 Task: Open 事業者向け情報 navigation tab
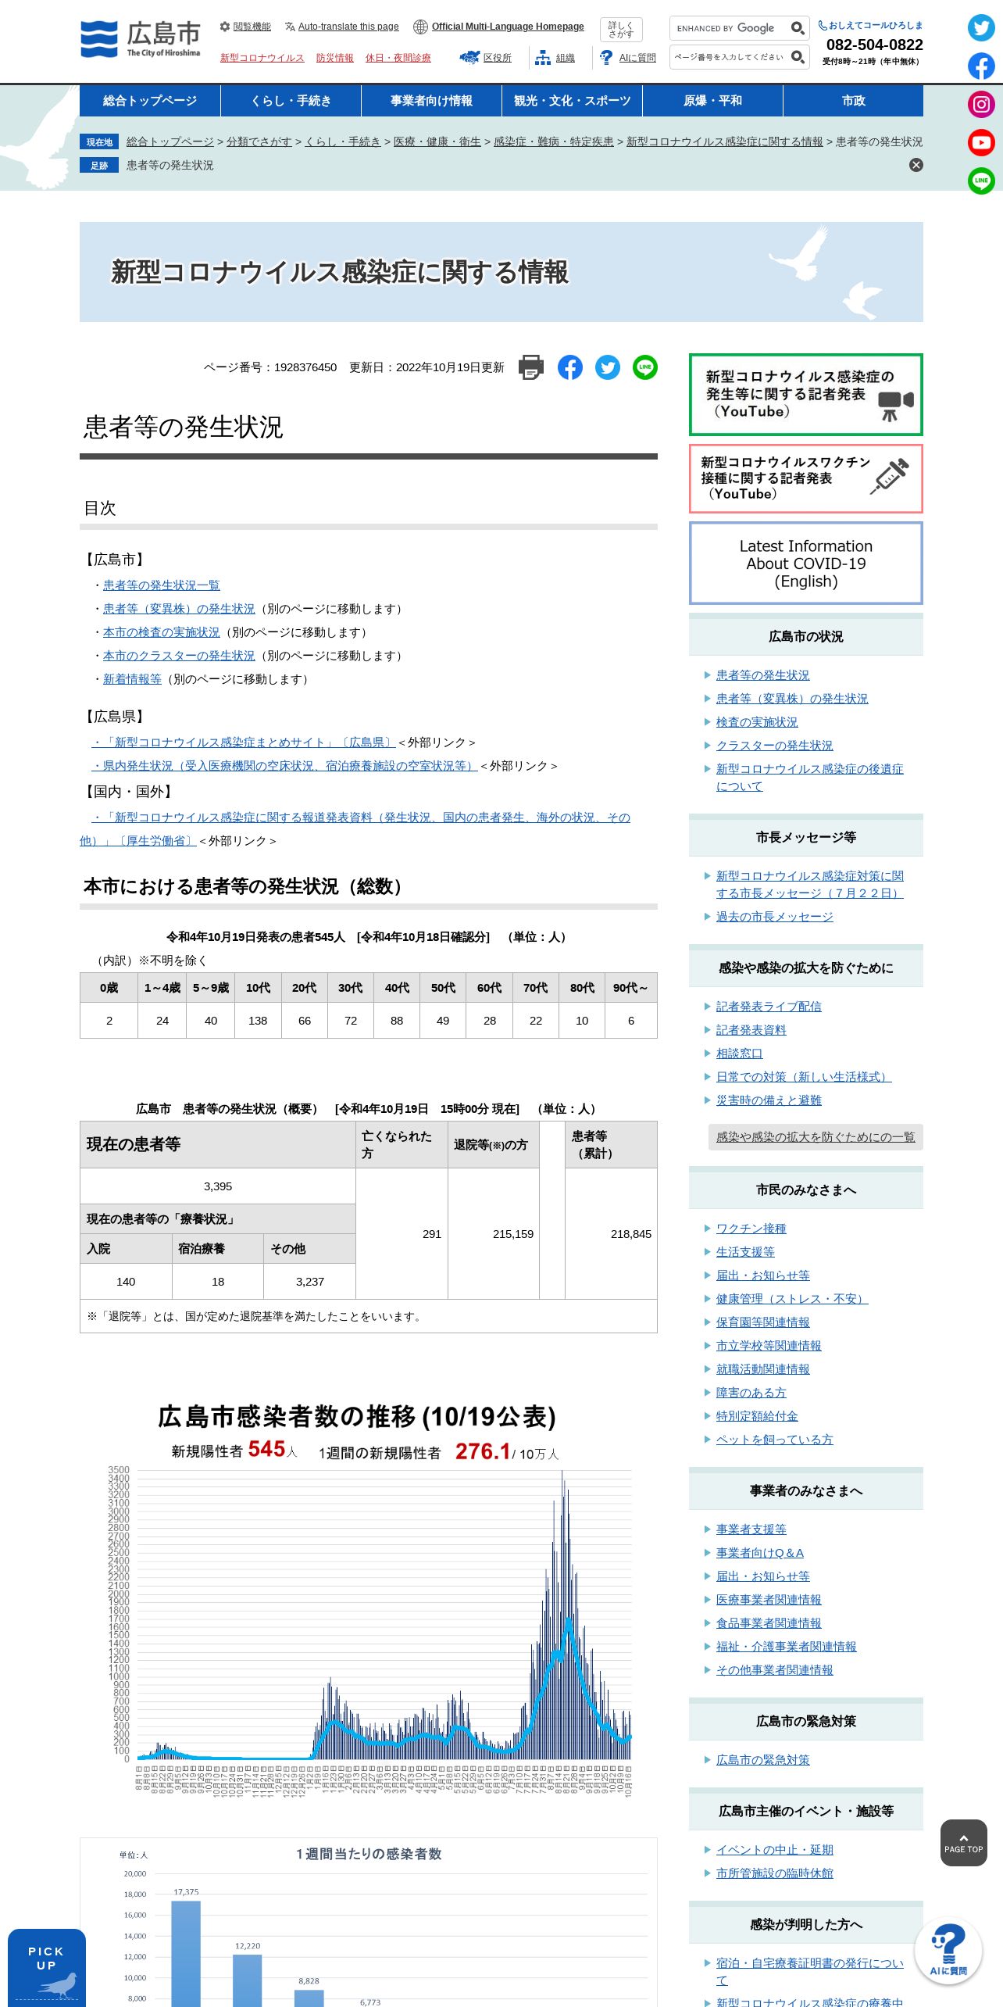(x=431, y=101)
